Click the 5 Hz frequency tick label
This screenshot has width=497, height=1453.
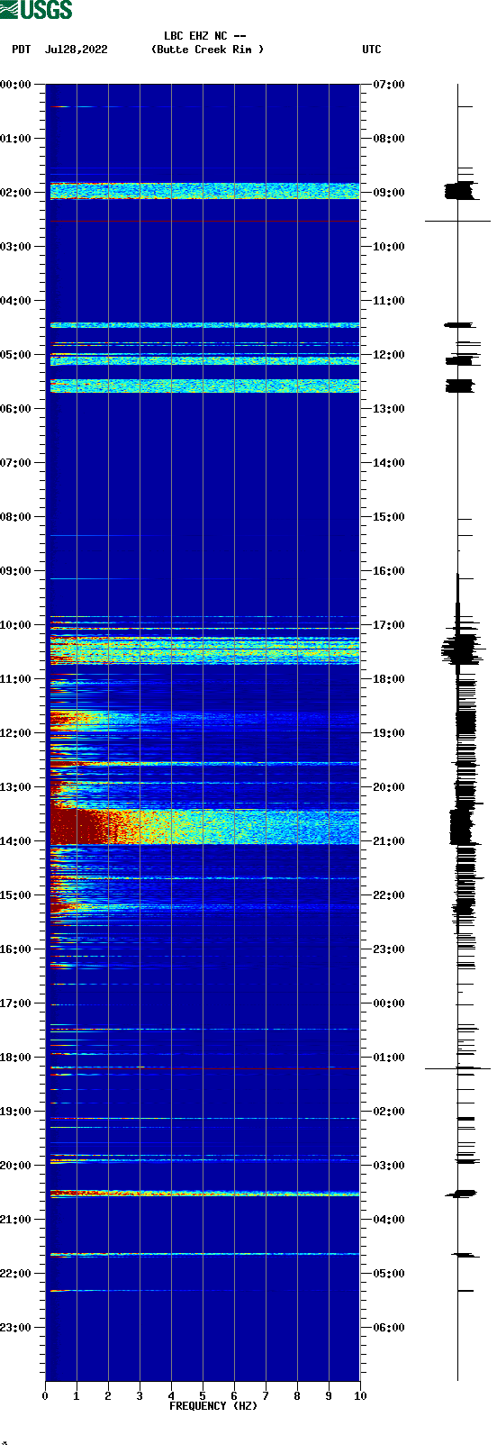[203, 1396]
